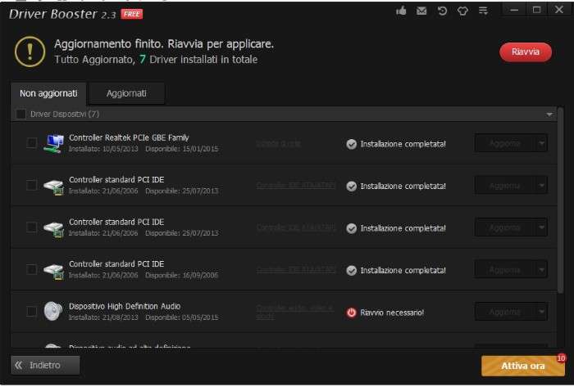The width and height of the screenshot is (574, 387).
Task: Click the orange Attiva ora button
Action: [523, 366]
